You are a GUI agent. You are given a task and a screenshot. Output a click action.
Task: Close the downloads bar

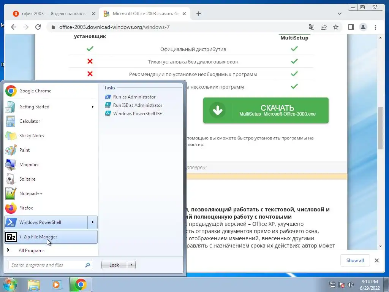tap(376, 260)
